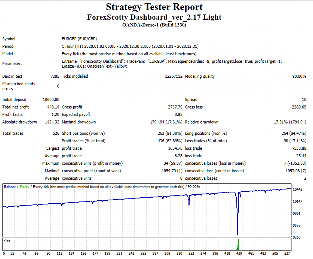Select the EURGBP (EUR/GBP) symbol value
The width and height of the screenshot is (313, 259).
click(79, 39)
